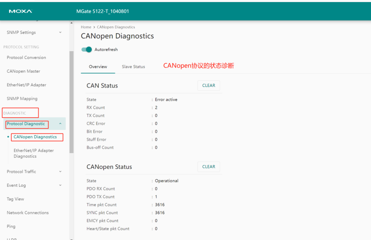This screenshot has height=240, width=371.
Task: Open the CANopen Master settings
Action: click(23, 71)
